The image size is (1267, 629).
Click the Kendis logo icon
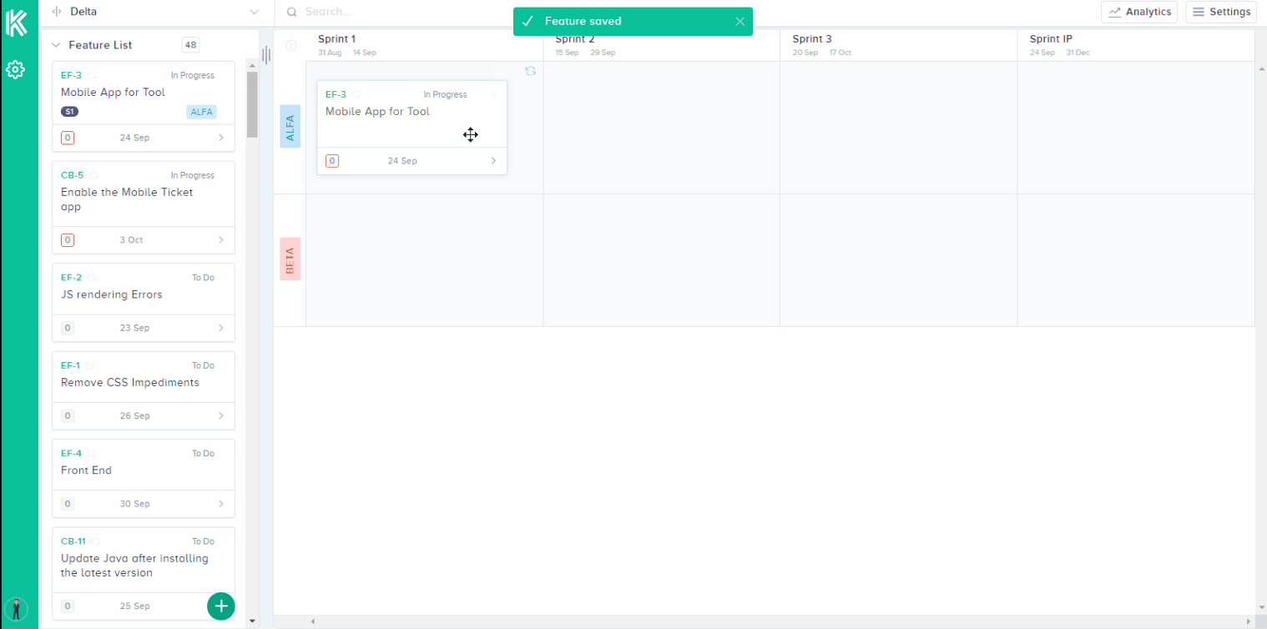[17, 23]
